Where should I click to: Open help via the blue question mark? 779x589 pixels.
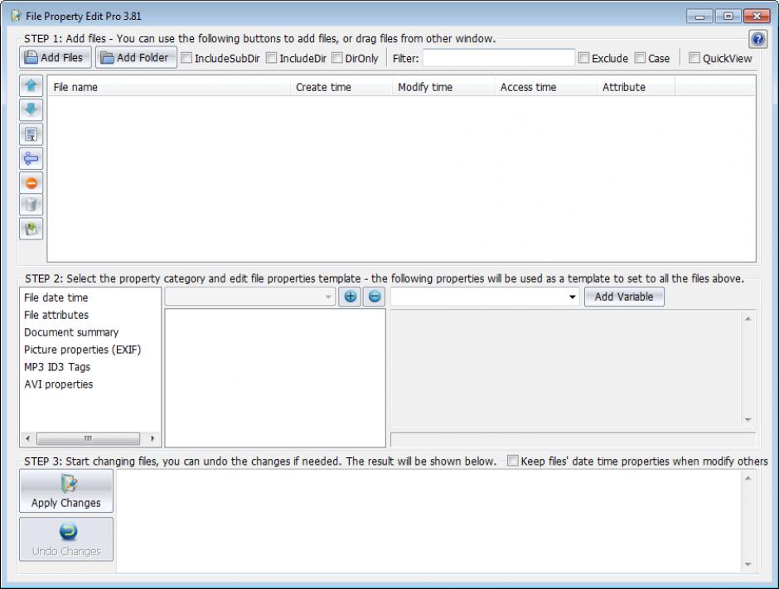(x=757, y=39)
